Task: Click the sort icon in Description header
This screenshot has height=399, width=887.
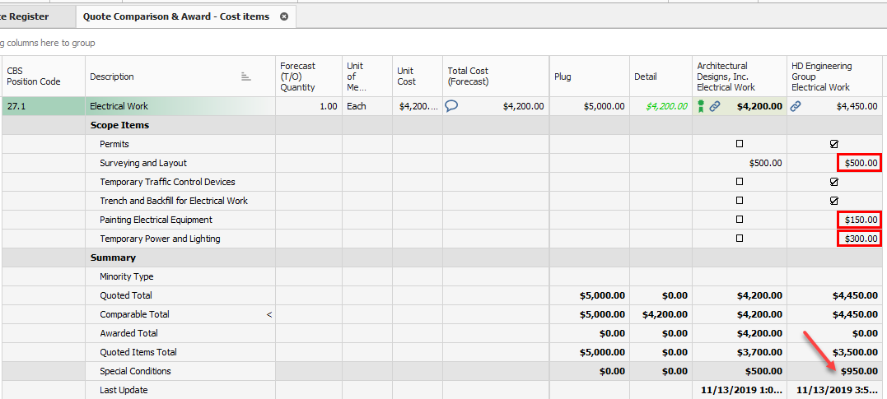Action: tap(245, 77)
